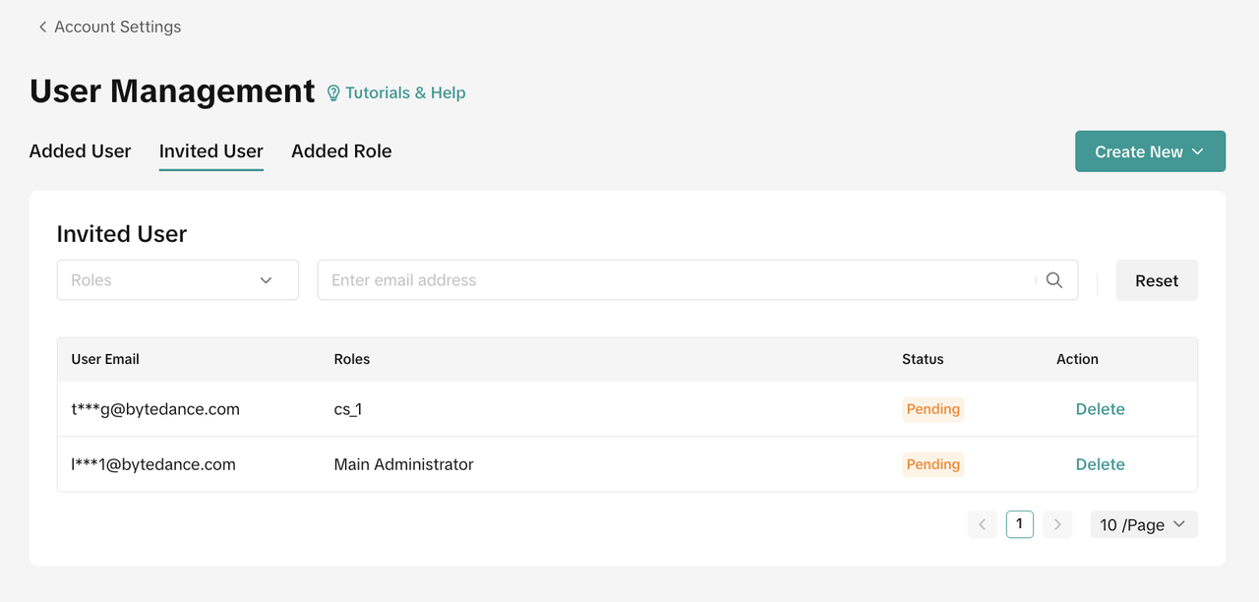
Task: Switch to the Added Role tab
Action: click(341, 151)
